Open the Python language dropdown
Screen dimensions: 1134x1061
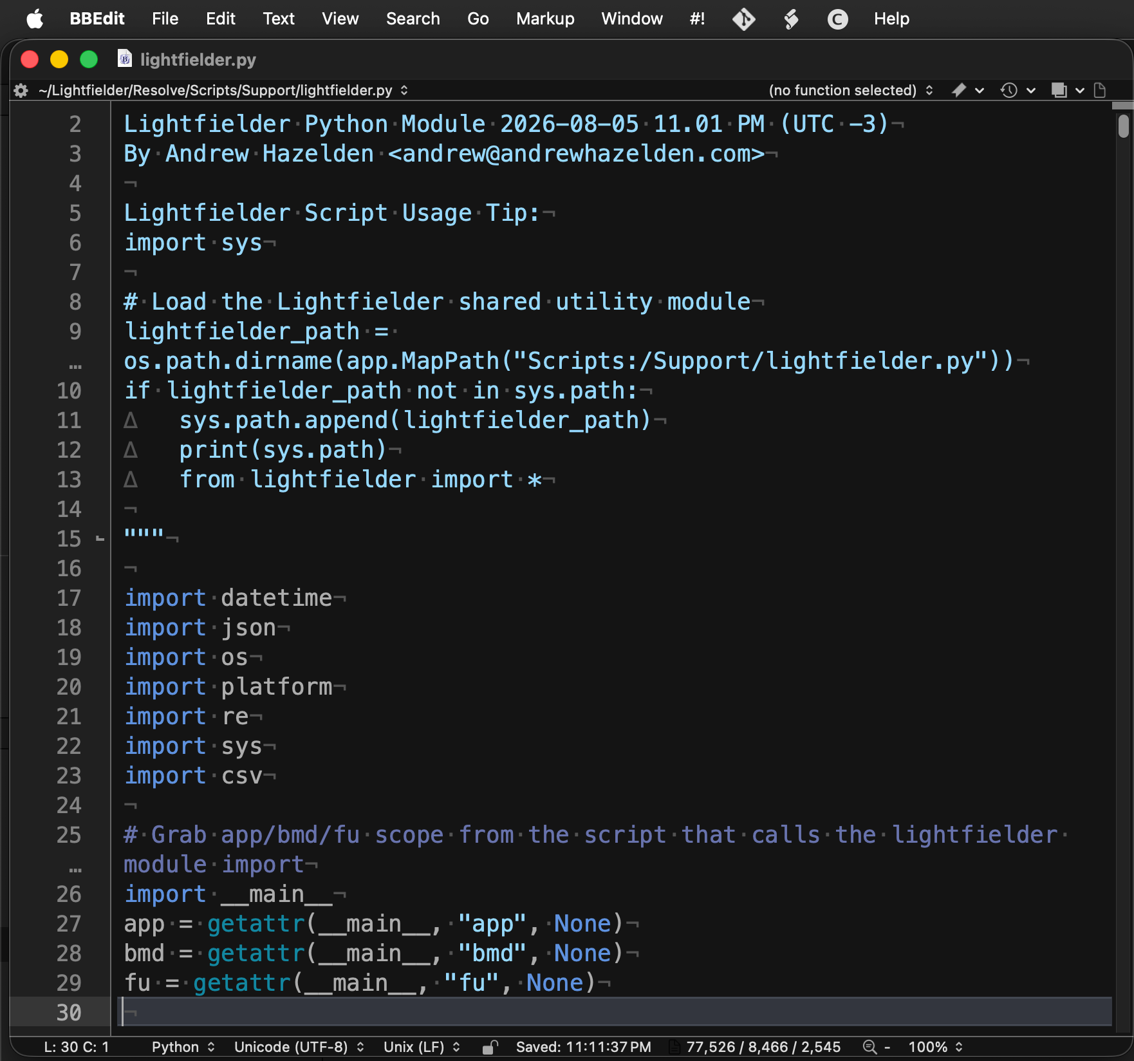click(183, 1047)
